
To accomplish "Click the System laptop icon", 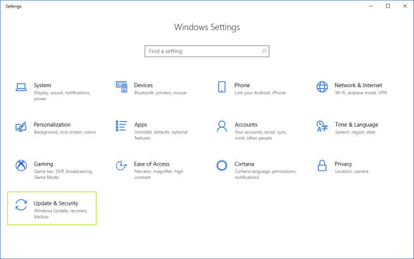I will click(21, 87).
